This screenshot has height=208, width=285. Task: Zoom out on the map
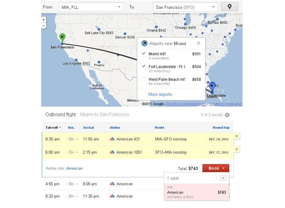44,26
